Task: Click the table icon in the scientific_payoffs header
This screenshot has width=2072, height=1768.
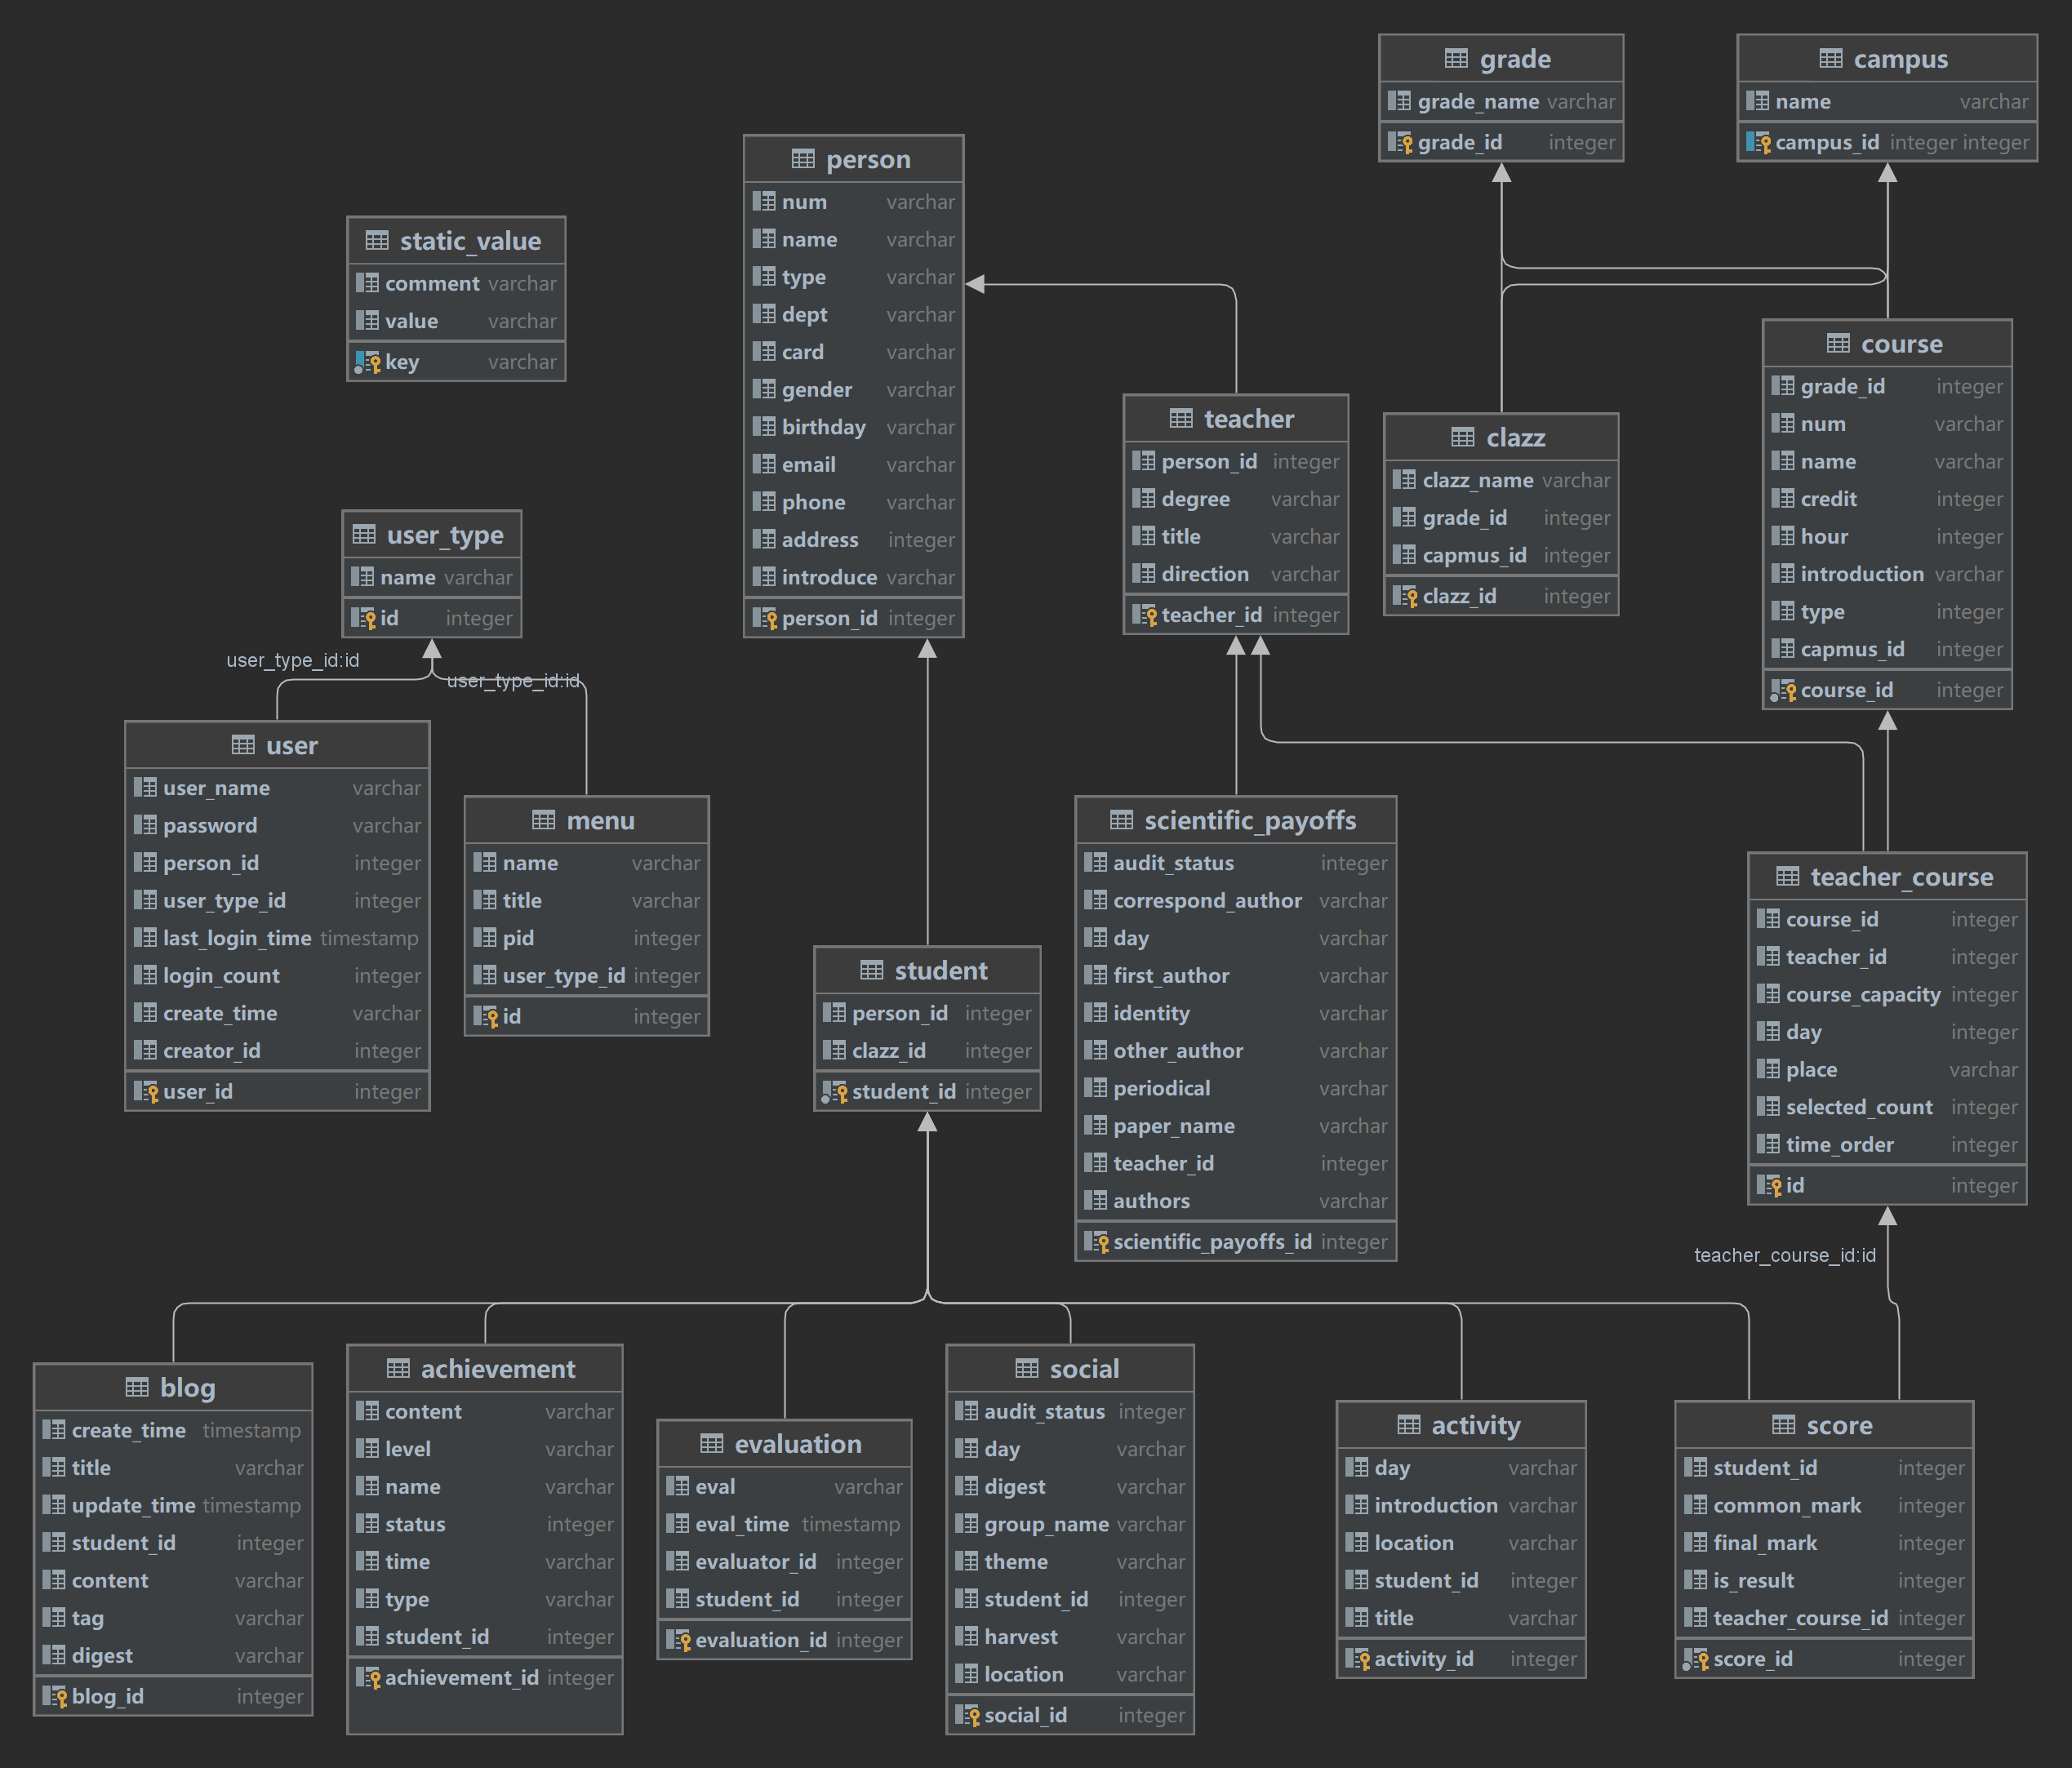Action: 1122,820
